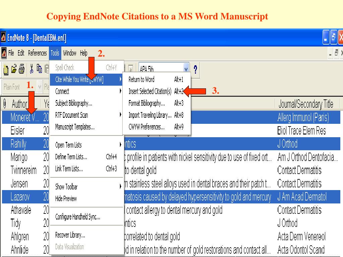Click the Cut scissors icon
Image resolution: width=343 pixels, height=257 pixels.
pos(31,69)
